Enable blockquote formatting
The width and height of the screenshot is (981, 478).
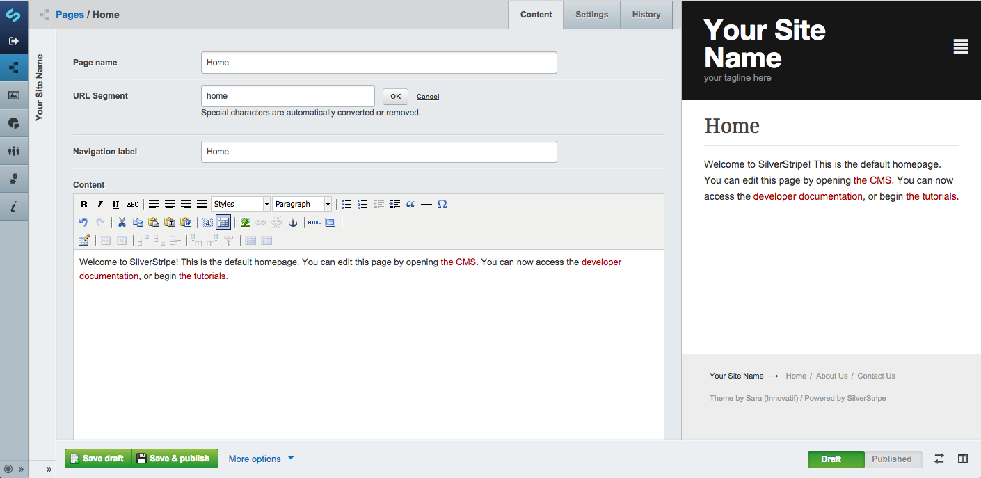point(410,204)
